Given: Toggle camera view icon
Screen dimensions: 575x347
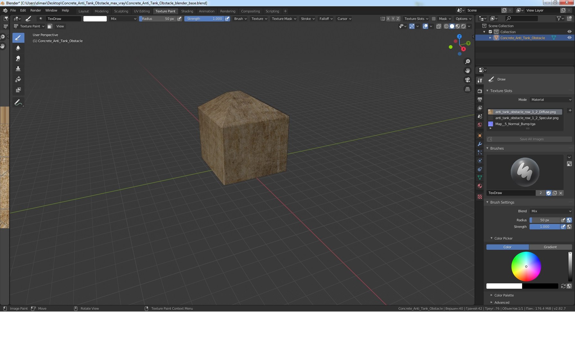Looking at the screenshot, I should (x=467, y=80).
